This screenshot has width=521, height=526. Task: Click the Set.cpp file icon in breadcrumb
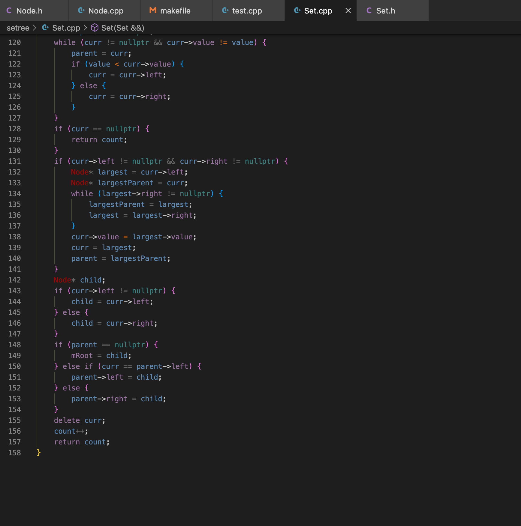pos(45,28)
